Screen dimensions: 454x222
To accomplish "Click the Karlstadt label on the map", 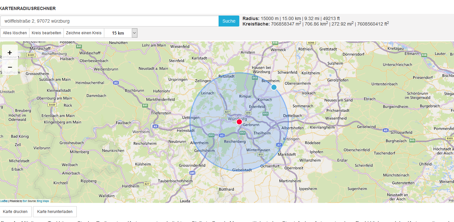I will (x=199, y=58).
